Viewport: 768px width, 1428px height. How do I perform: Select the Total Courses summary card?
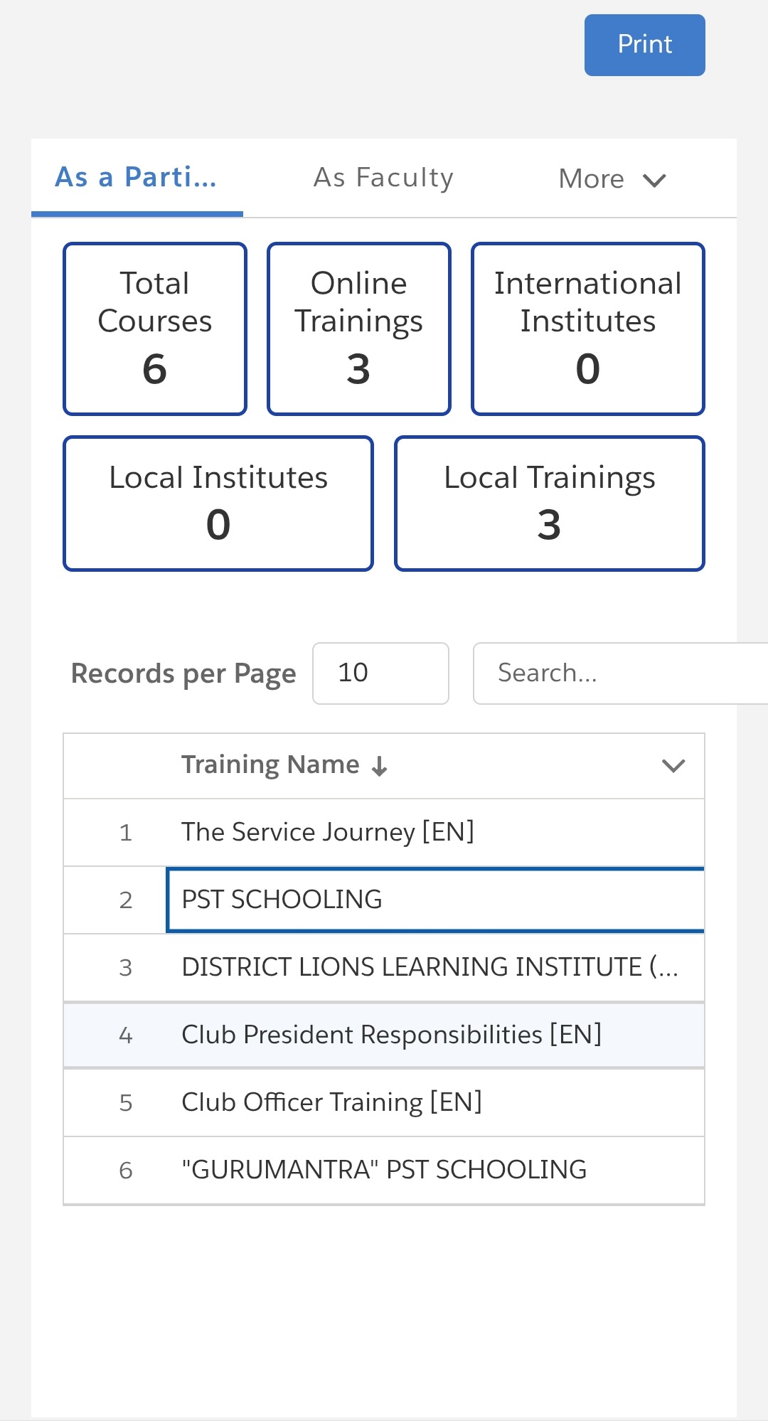(155, 329)
